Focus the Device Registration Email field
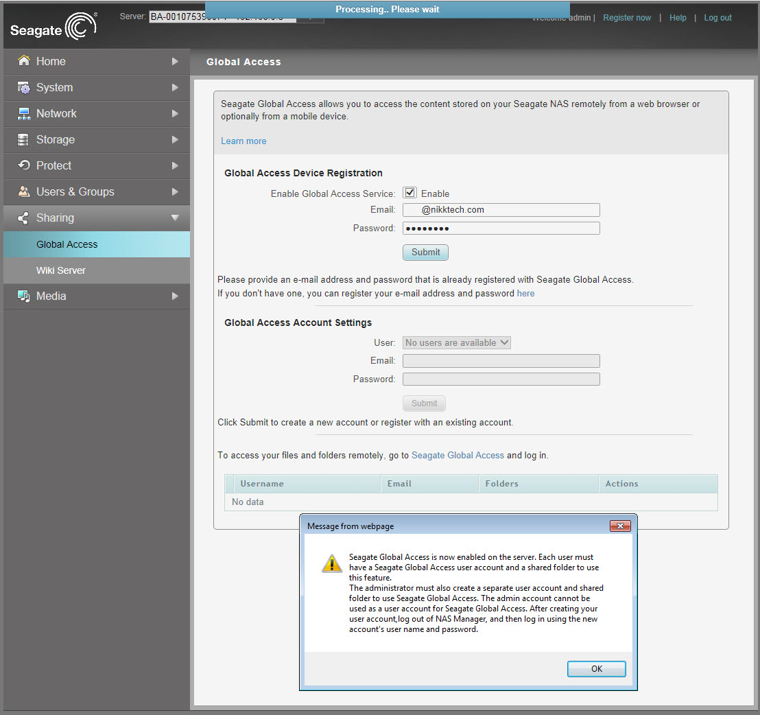 pos(501,210)
